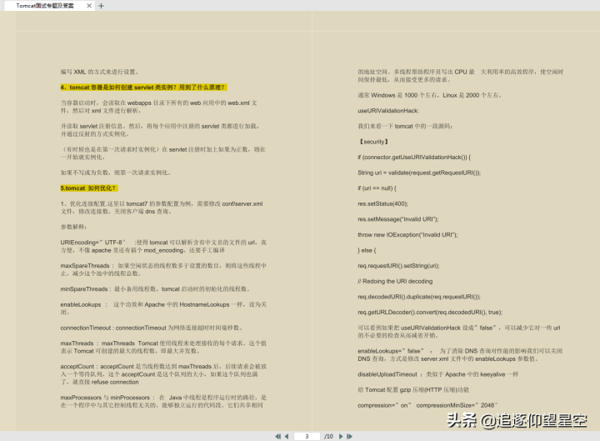
Task: Click the URIEncoding="UTF-8" parameter line
Action: click(x=163, y=246)
